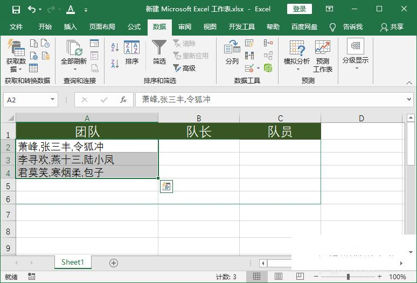Click the Quick Analysis icon below the selection
Viewport: 417px width, 283px height.
click(166, 186)
